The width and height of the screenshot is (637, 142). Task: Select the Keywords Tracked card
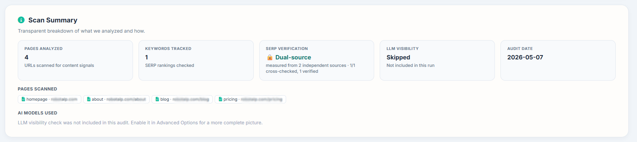[196, 60]
